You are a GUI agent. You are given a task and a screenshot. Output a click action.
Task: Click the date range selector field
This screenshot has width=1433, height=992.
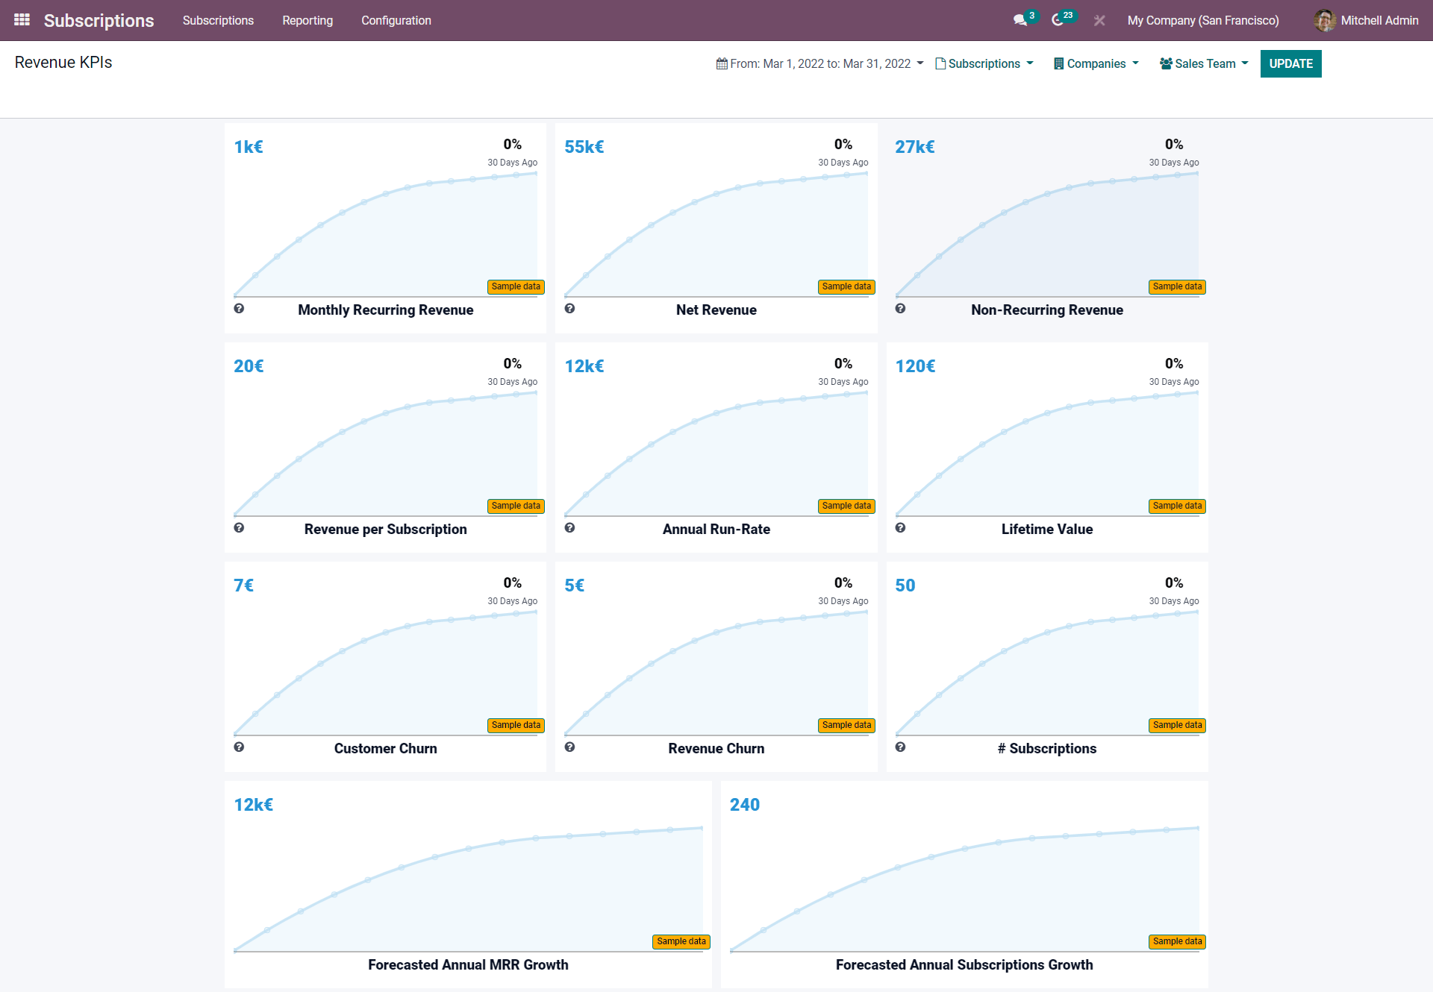tap(817, 63)
